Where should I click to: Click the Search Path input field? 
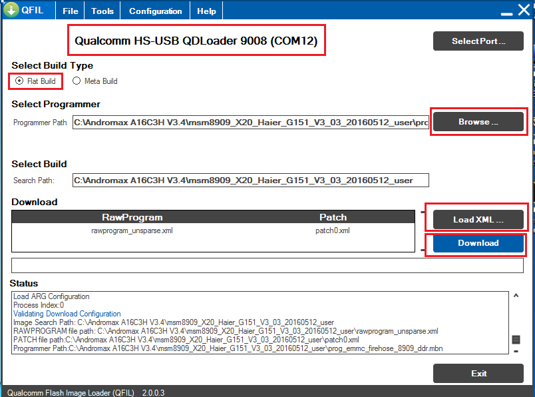tap(250, 181)
